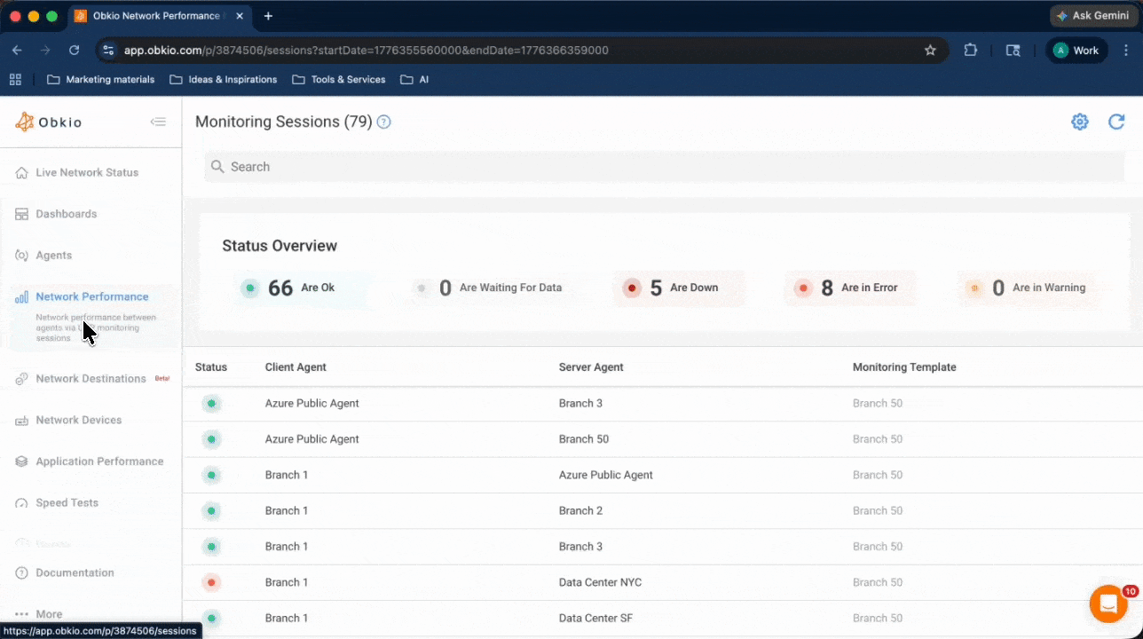Select Network Destinations in the sidebar

(90, 378)
